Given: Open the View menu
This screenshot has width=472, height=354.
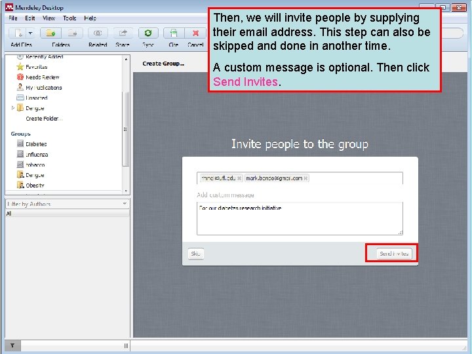Looking at the screenshot, I should click(49, 18).
